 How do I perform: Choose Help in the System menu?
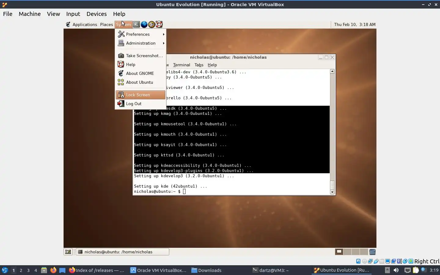141,64
